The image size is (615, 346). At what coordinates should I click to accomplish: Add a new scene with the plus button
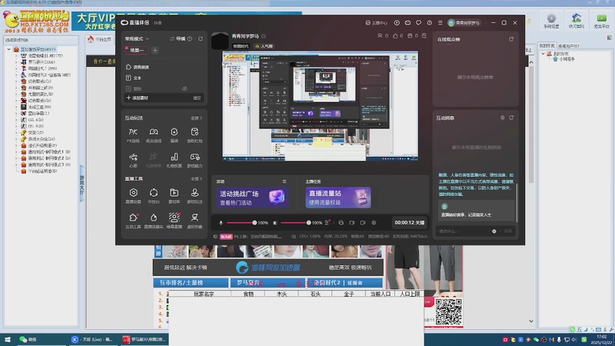coord(155,50)
